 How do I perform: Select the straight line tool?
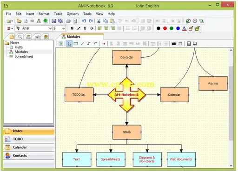point(82,44)
